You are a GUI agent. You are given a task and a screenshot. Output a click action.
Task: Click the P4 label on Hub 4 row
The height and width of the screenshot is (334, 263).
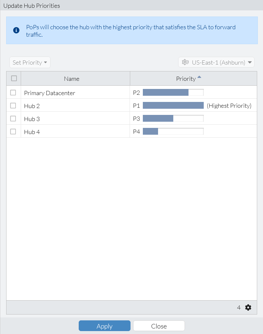pos(136,131)
